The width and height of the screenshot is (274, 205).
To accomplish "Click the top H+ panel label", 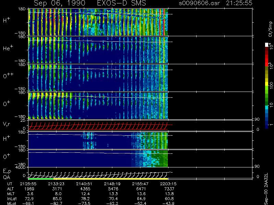I will pyautogui.click(x=7, y=20).
